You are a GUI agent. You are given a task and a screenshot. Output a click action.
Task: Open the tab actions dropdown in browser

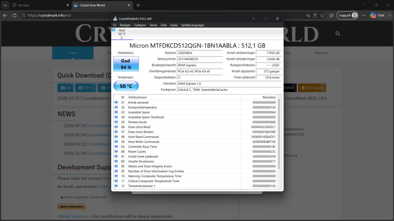(5, 5)
